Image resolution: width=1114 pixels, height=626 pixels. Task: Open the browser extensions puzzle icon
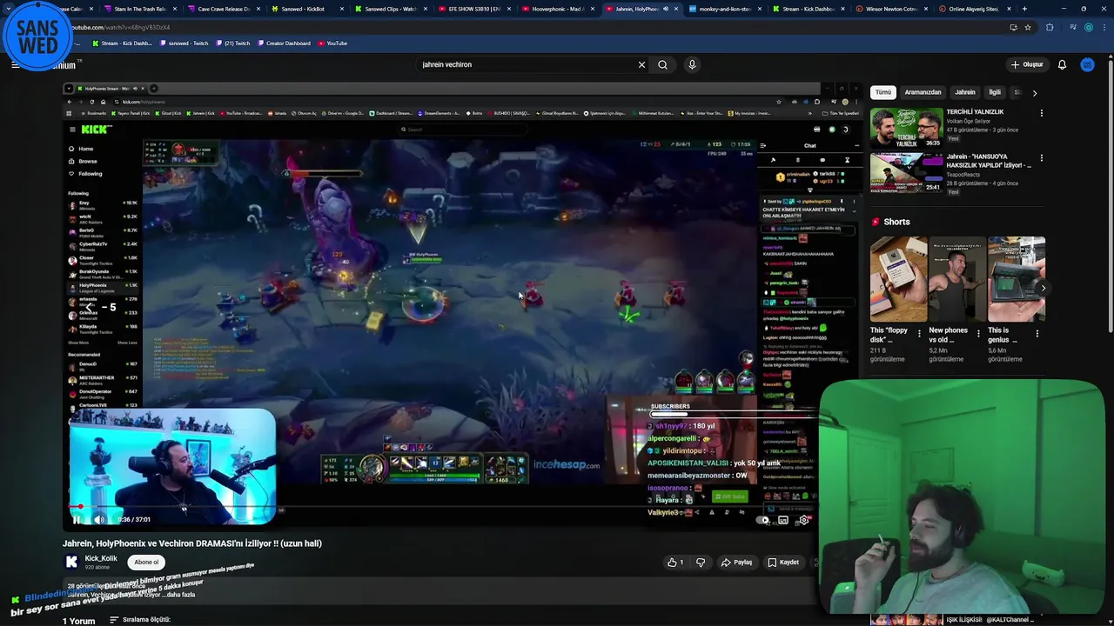coord(1050,27)
